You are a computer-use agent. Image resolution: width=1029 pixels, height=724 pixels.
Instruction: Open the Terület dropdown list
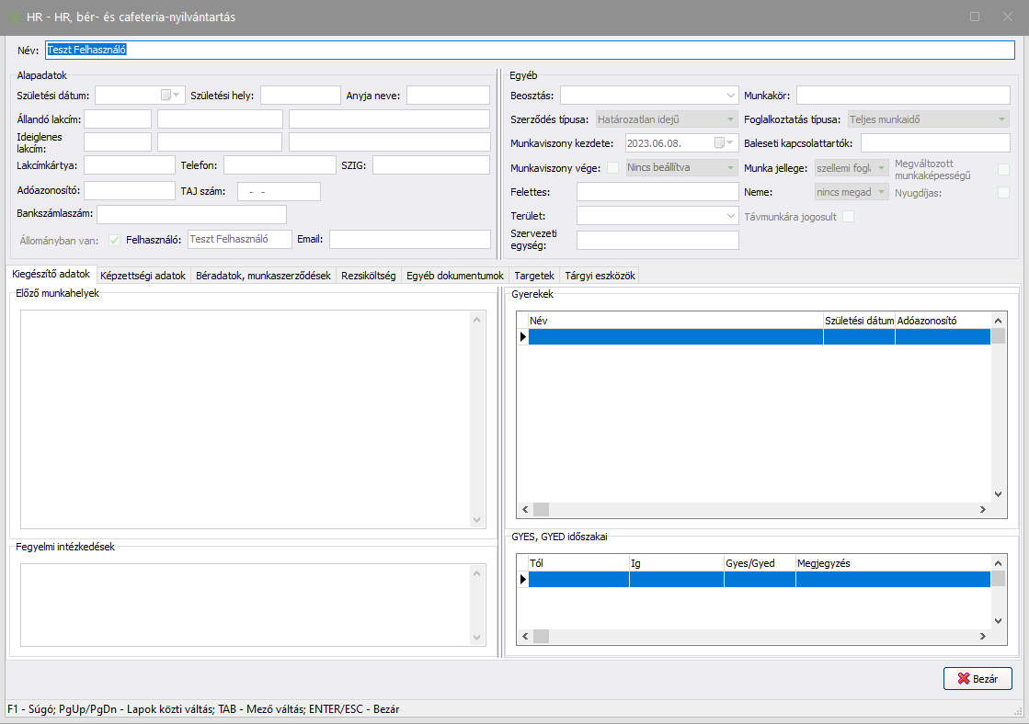[x=730, y=216]
